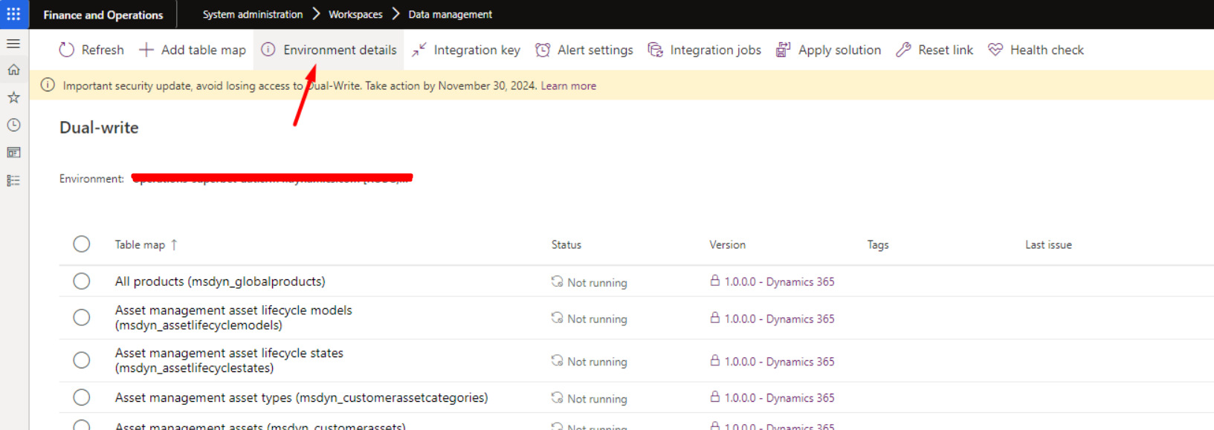Click version link for asset types
This screenshot has width=1214, height=430.
(x=779, y=398)
